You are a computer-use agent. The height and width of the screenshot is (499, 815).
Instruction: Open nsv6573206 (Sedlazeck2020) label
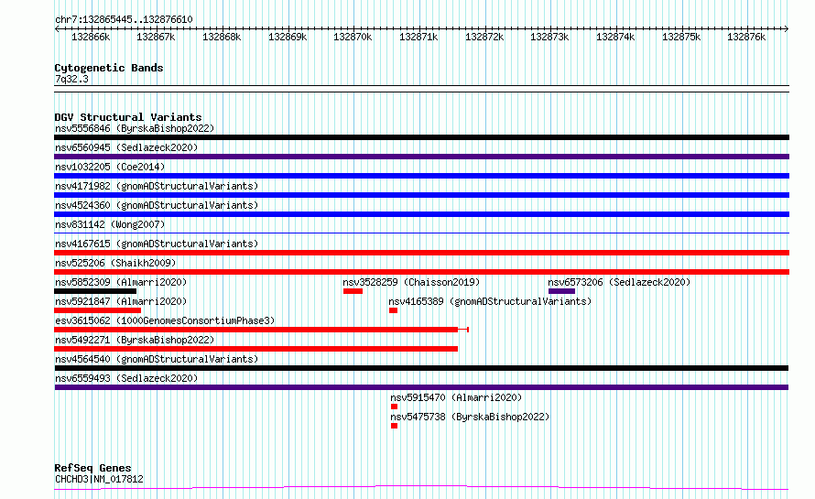[x=619, y=282]
